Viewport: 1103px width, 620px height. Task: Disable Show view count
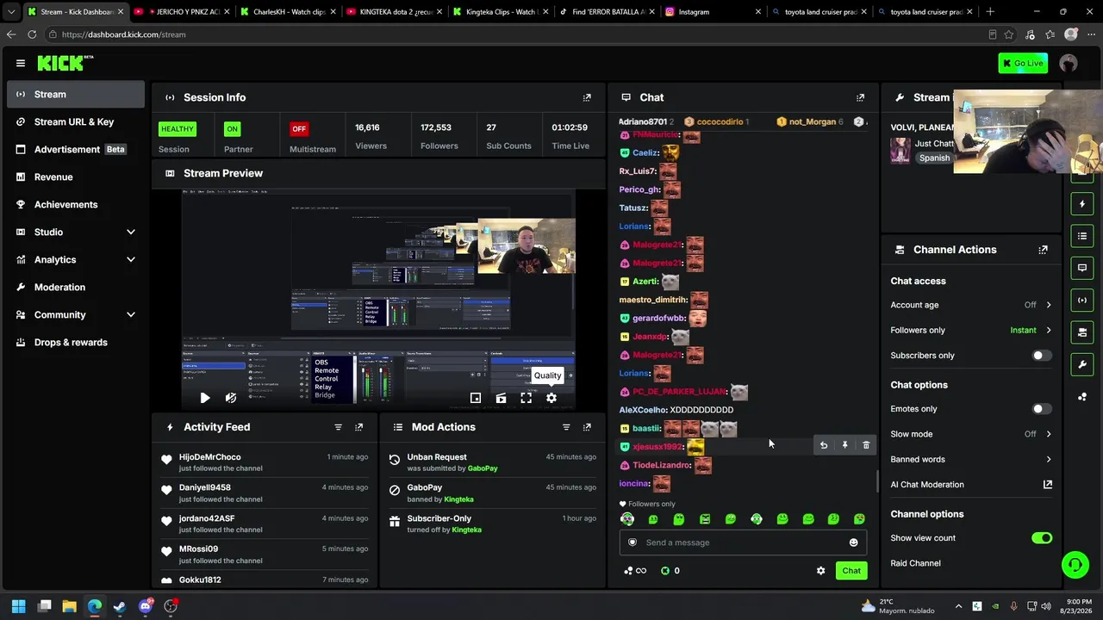[1042, 538]
